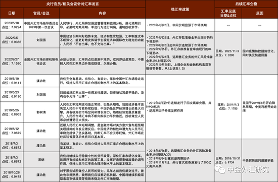Image resolution: width=278 pixels, height=182 pixels.
Task: Select content starting '我们将继续实行稳健中性的货币政策'
Action: pos(102,160)
